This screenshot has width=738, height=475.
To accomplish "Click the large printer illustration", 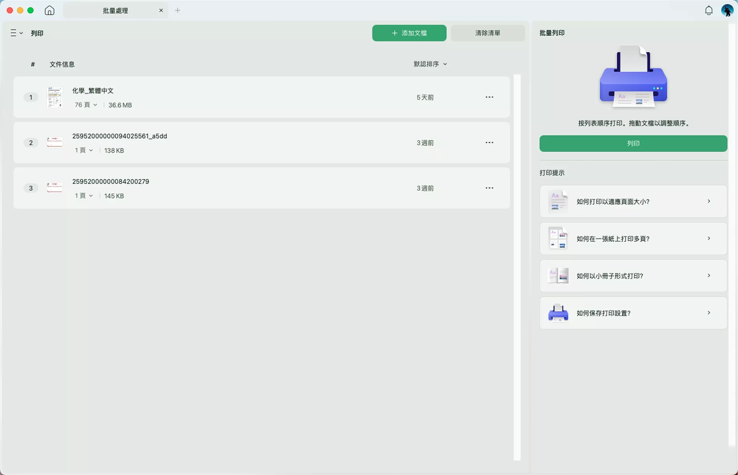I will tap(633, 76).
